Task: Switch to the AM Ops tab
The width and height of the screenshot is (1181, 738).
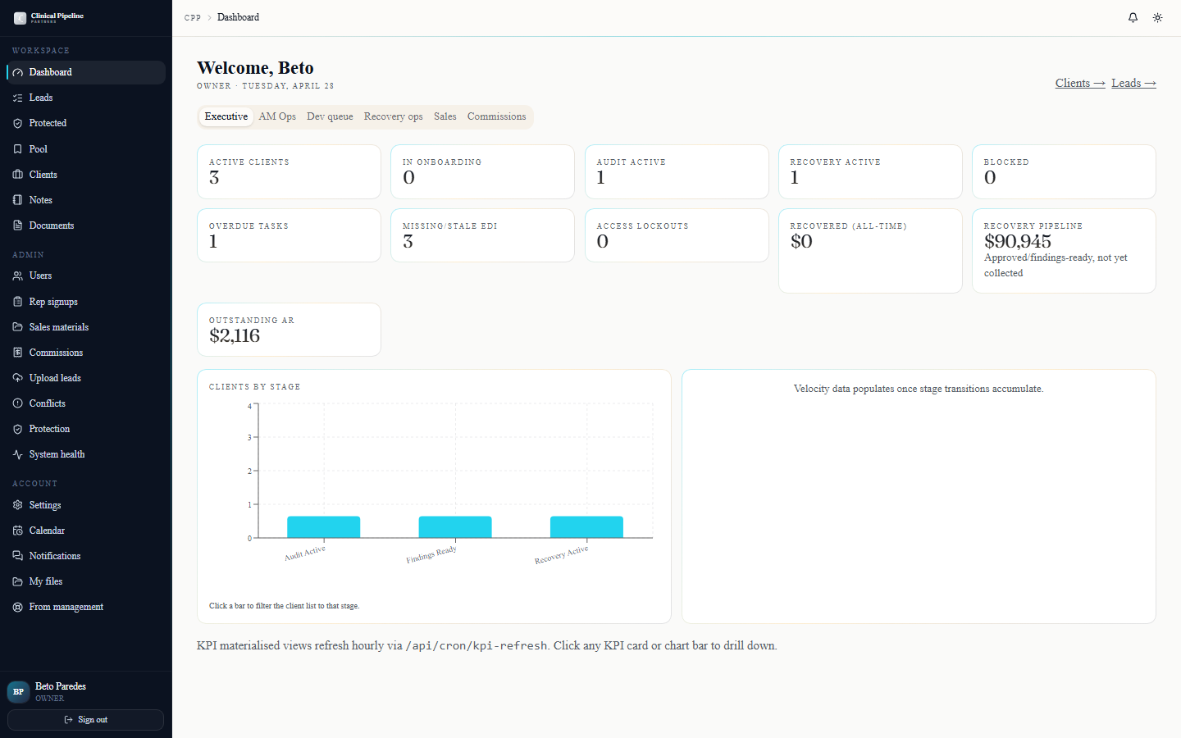Action: tap(277, 116)
